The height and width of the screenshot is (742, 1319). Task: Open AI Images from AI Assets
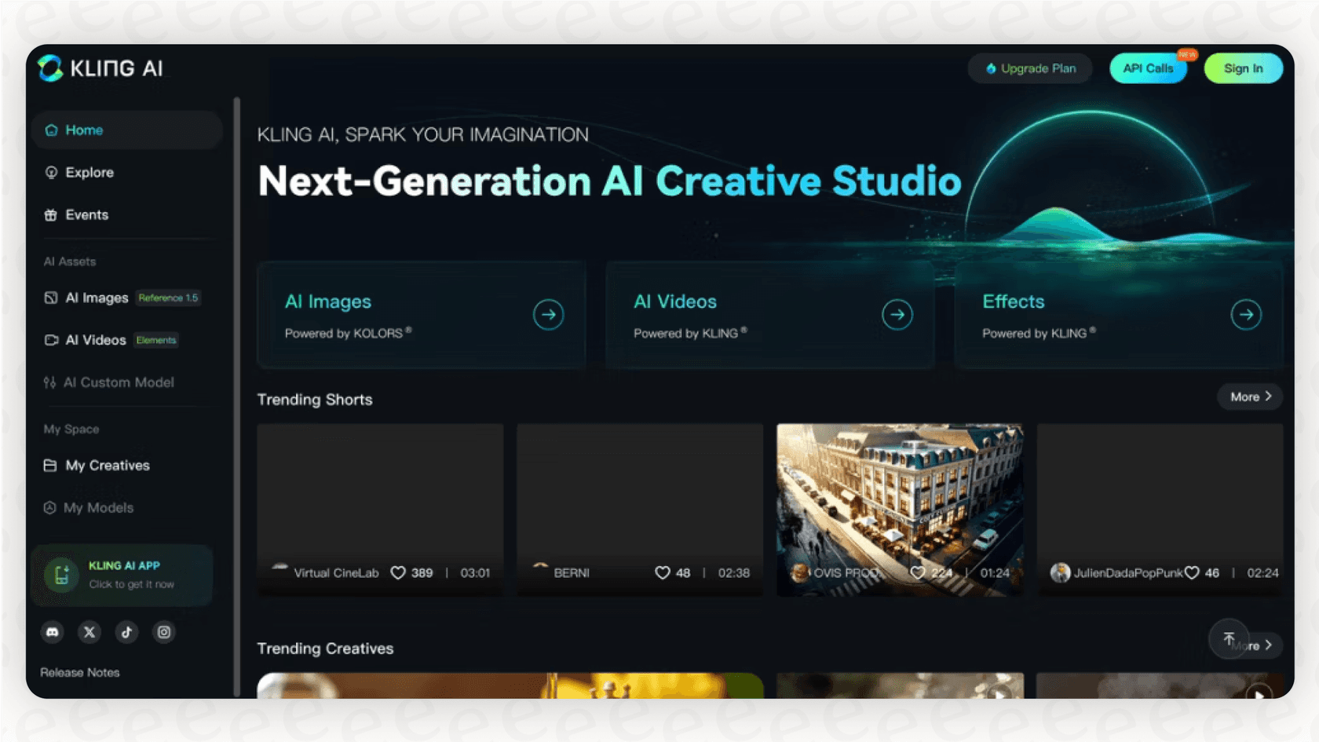(x=97, y=298)
